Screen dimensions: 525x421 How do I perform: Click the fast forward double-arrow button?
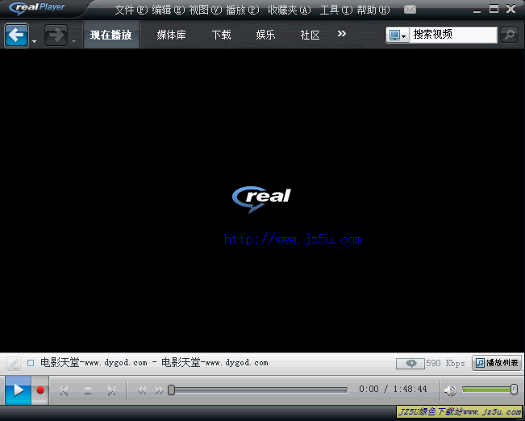[x=160, y=390]
